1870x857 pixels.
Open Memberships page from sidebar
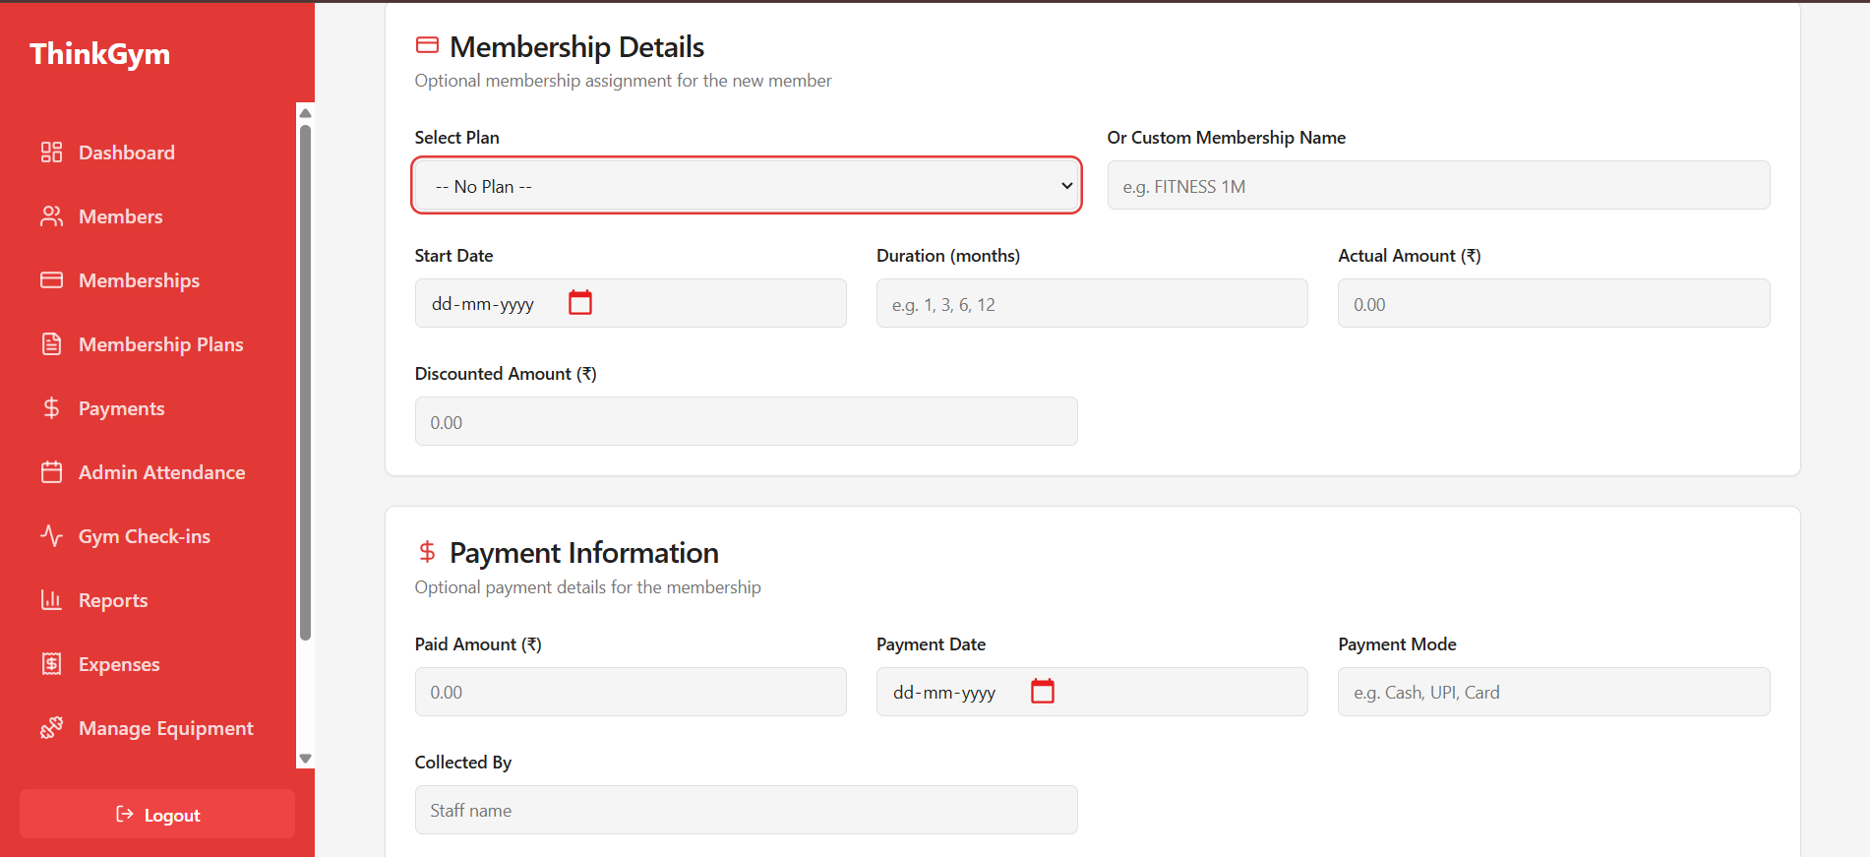(139, 280)
